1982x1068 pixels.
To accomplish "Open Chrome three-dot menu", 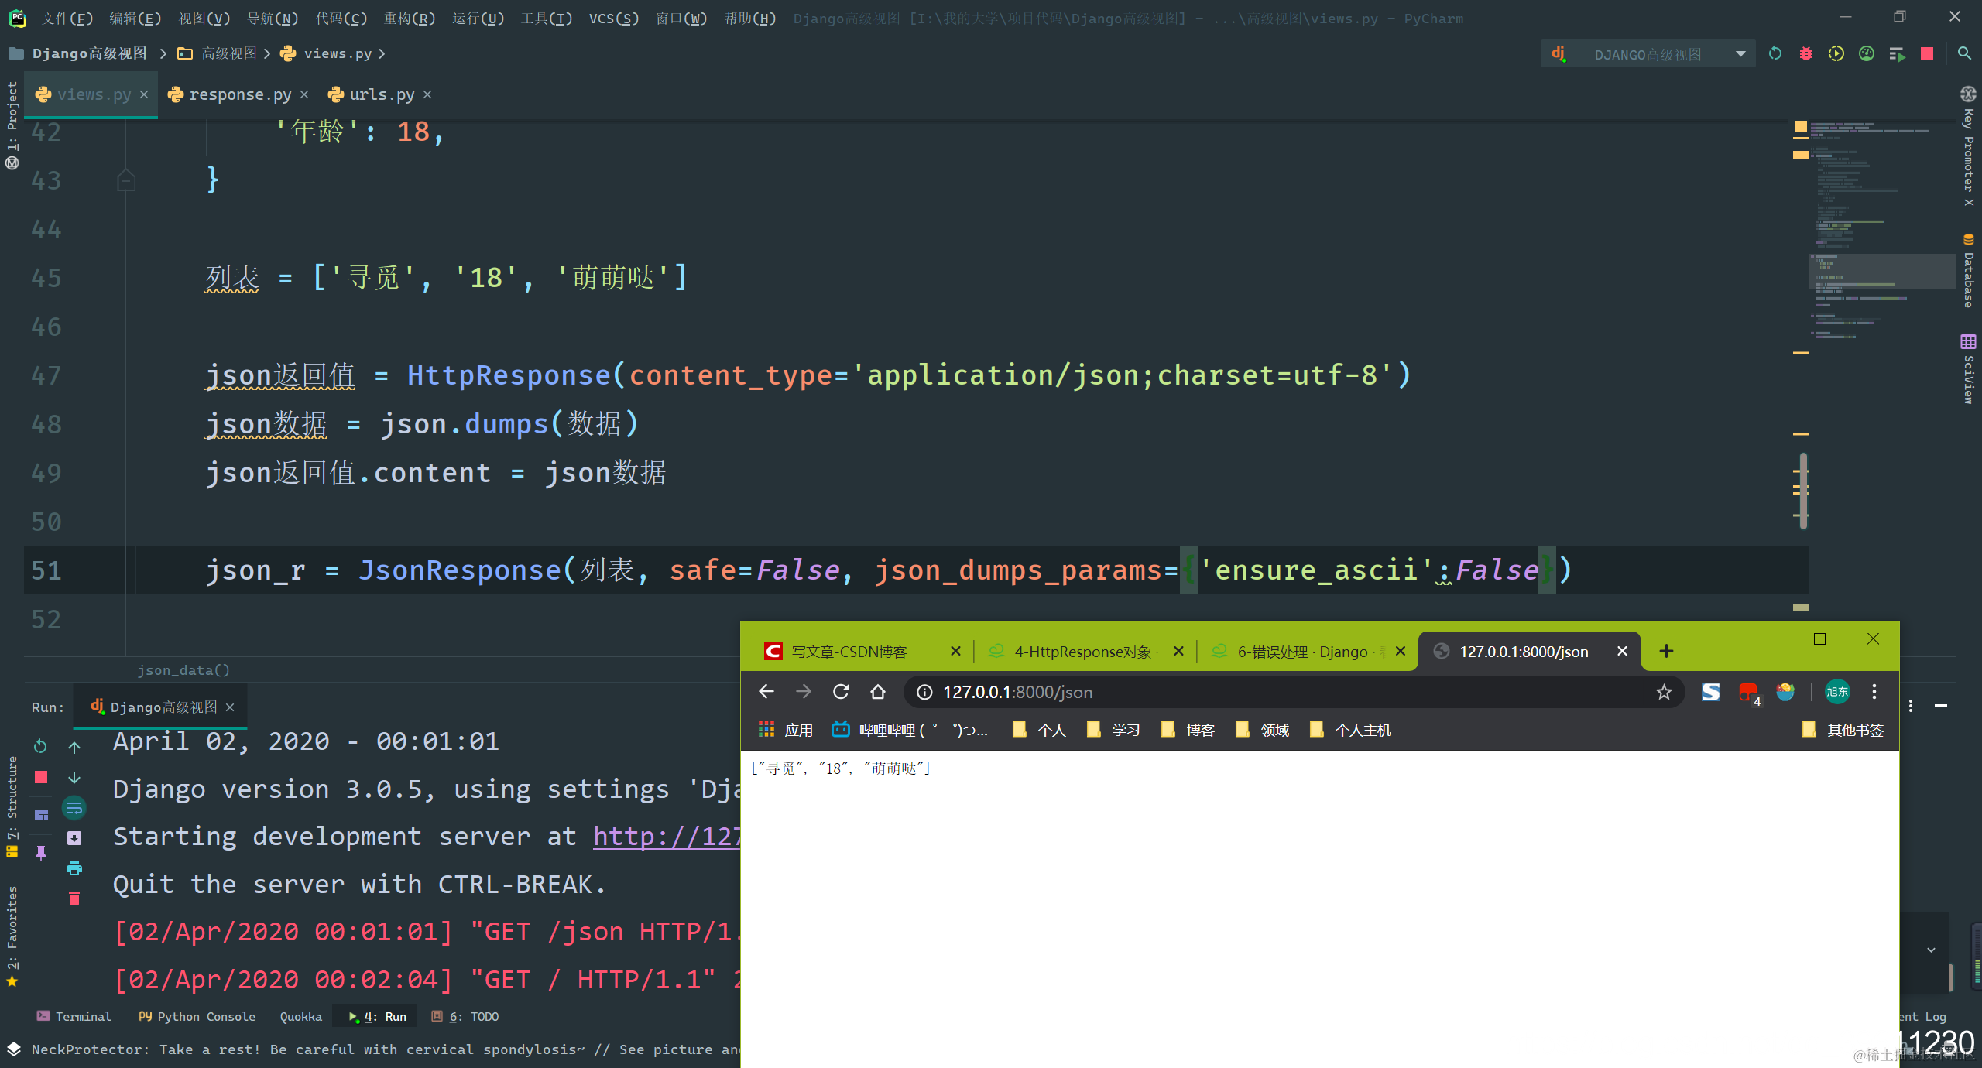I will click(x=1874, y=692).
